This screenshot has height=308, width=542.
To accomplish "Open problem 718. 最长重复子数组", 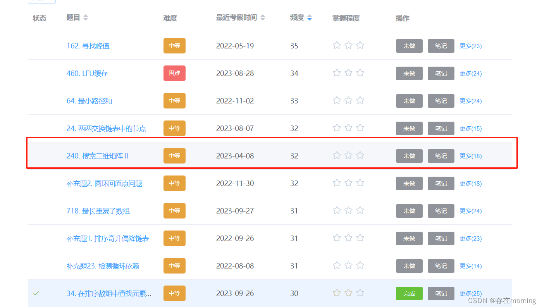I will [x=98, y=211].
